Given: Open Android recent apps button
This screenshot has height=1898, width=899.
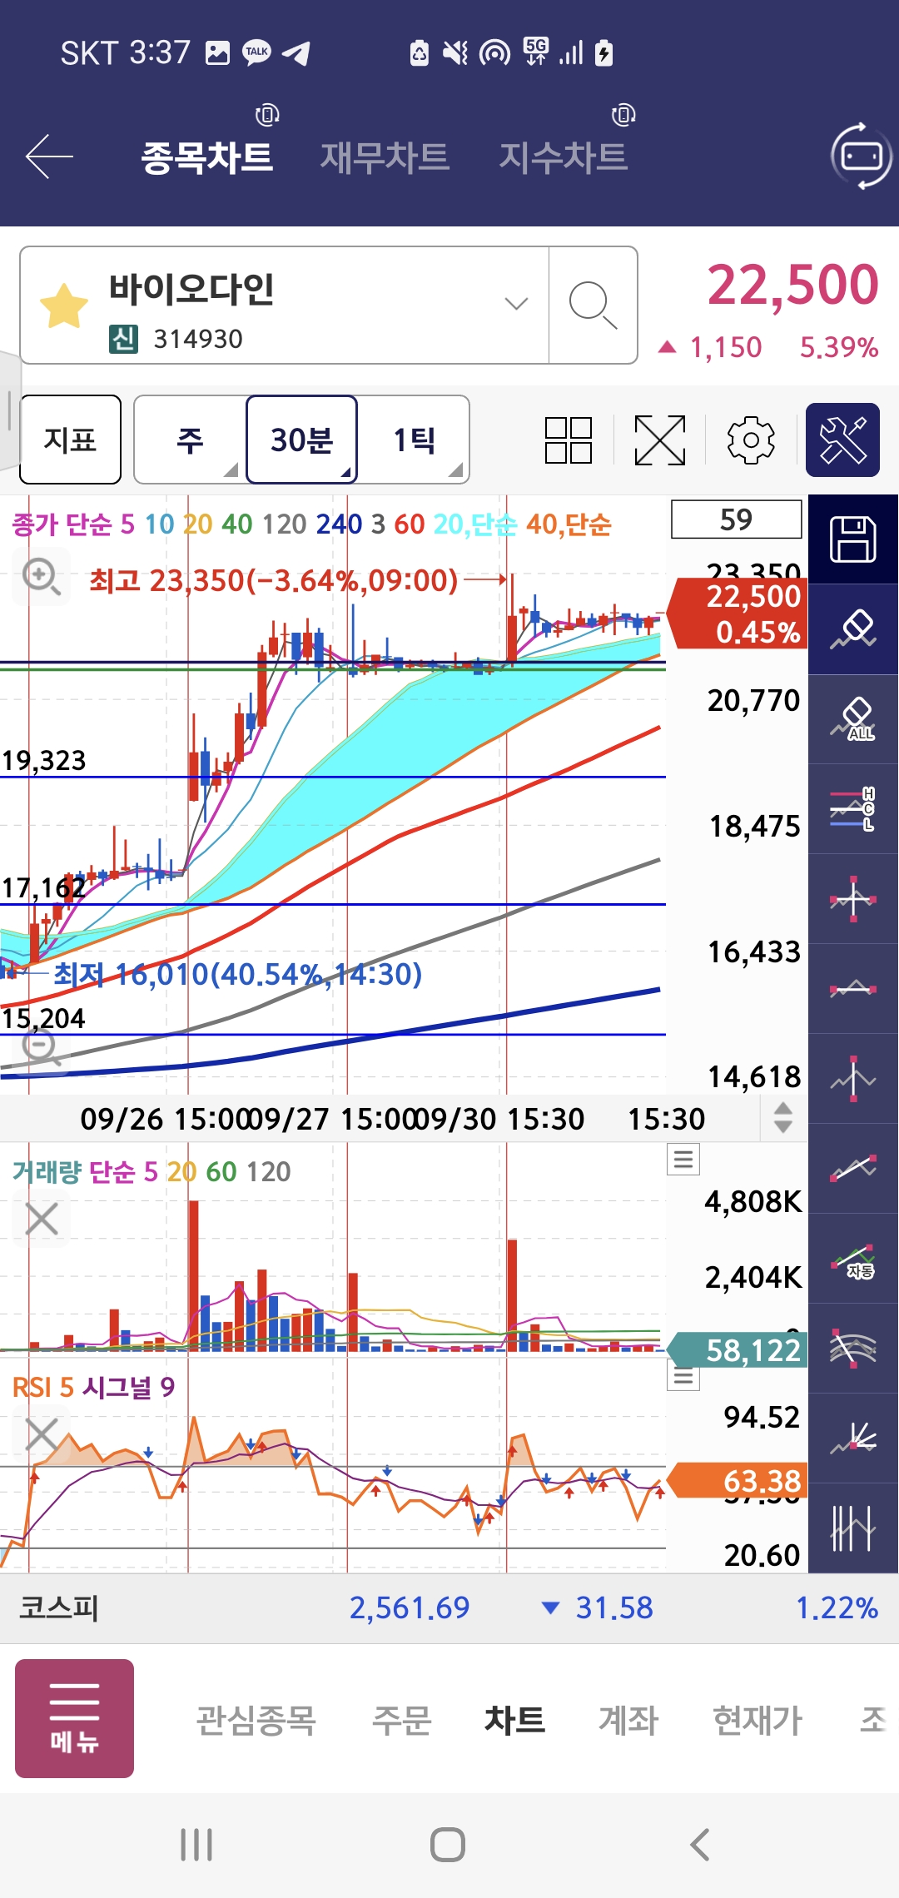Looking at the screenshot, I should (x=197, y=1845).
